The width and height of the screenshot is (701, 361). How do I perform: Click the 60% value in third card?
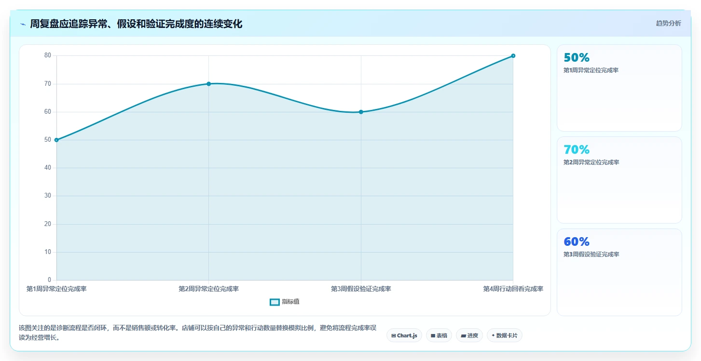pos(577,241)
